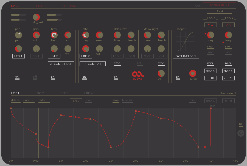Open the LFO 1 pan modulation dropdown
247x166 pixels.
(18, 56)
